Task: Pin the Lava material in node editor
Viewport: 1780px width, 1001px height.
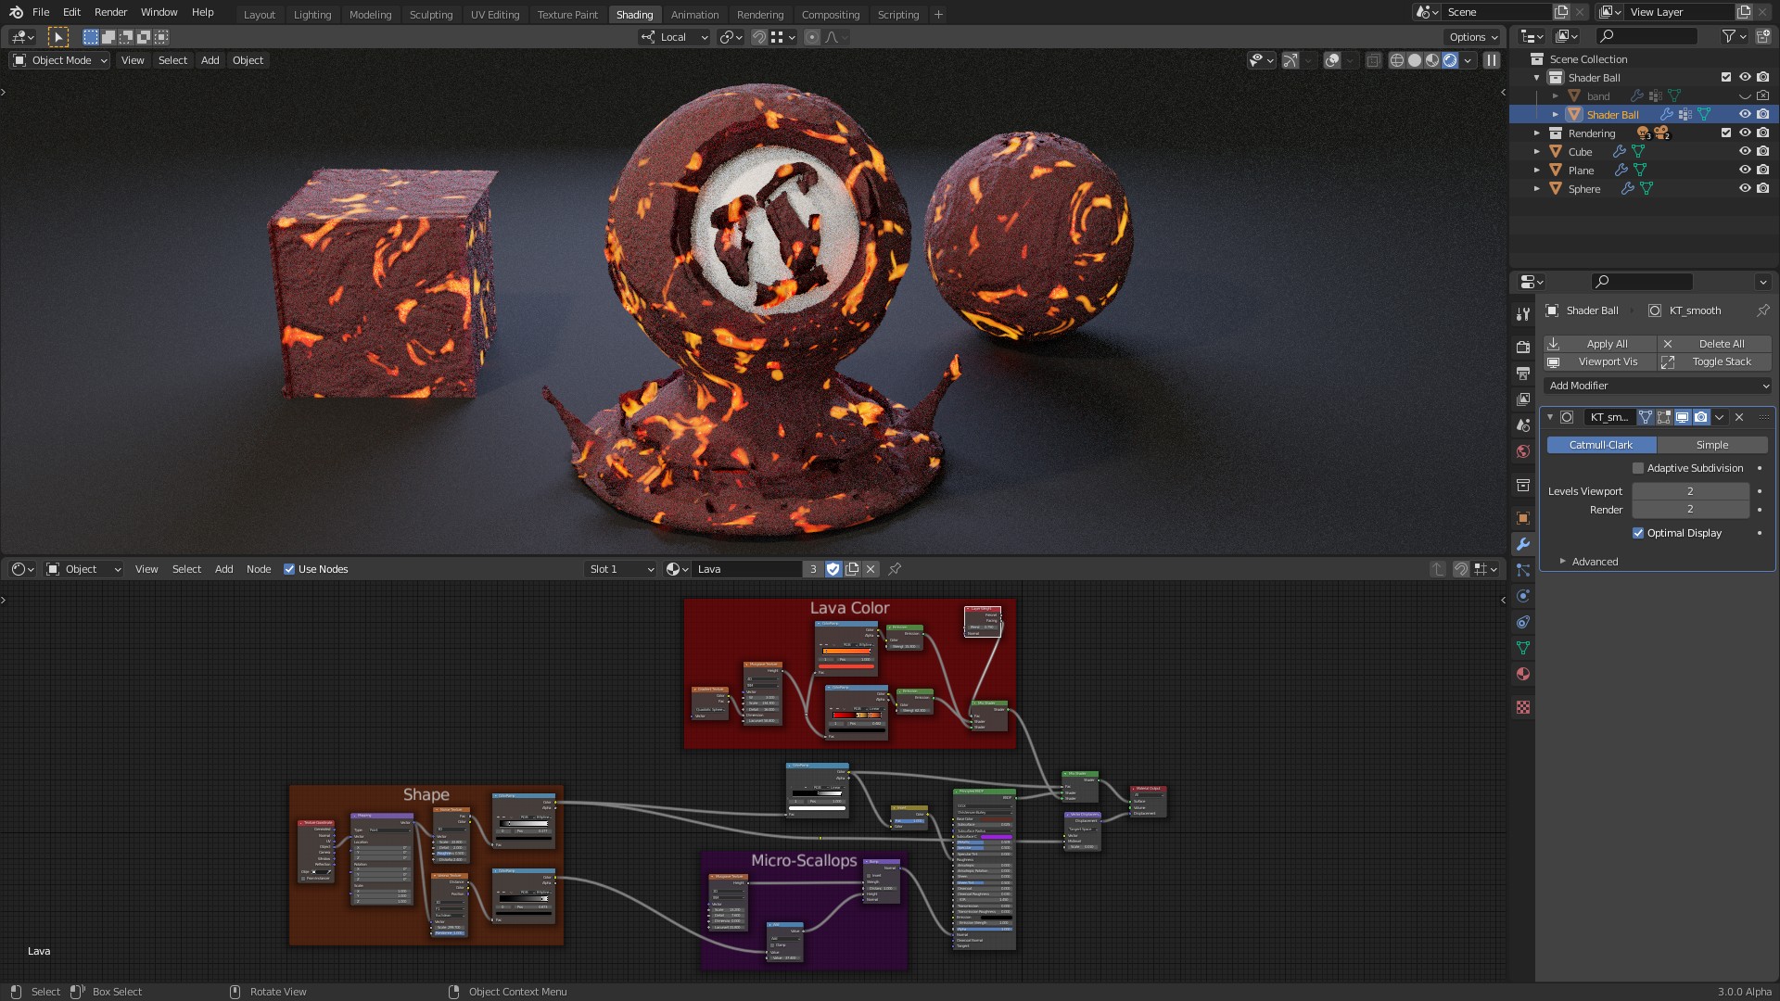Action: [895, 569]
